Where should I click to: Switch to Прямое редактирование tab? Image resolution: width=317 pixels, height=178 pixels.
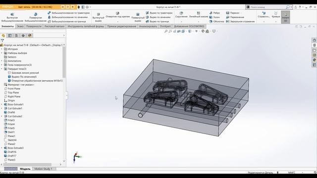(x=122, y=26)
